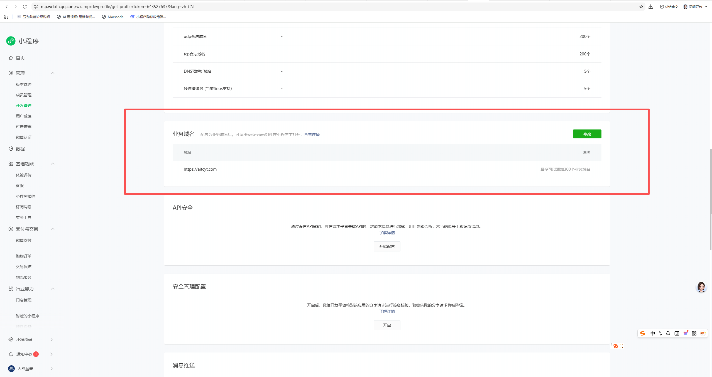Screen dimensions: 712x377
Task: Click the home icon beside 首页
Action: (x=11, y=58)
